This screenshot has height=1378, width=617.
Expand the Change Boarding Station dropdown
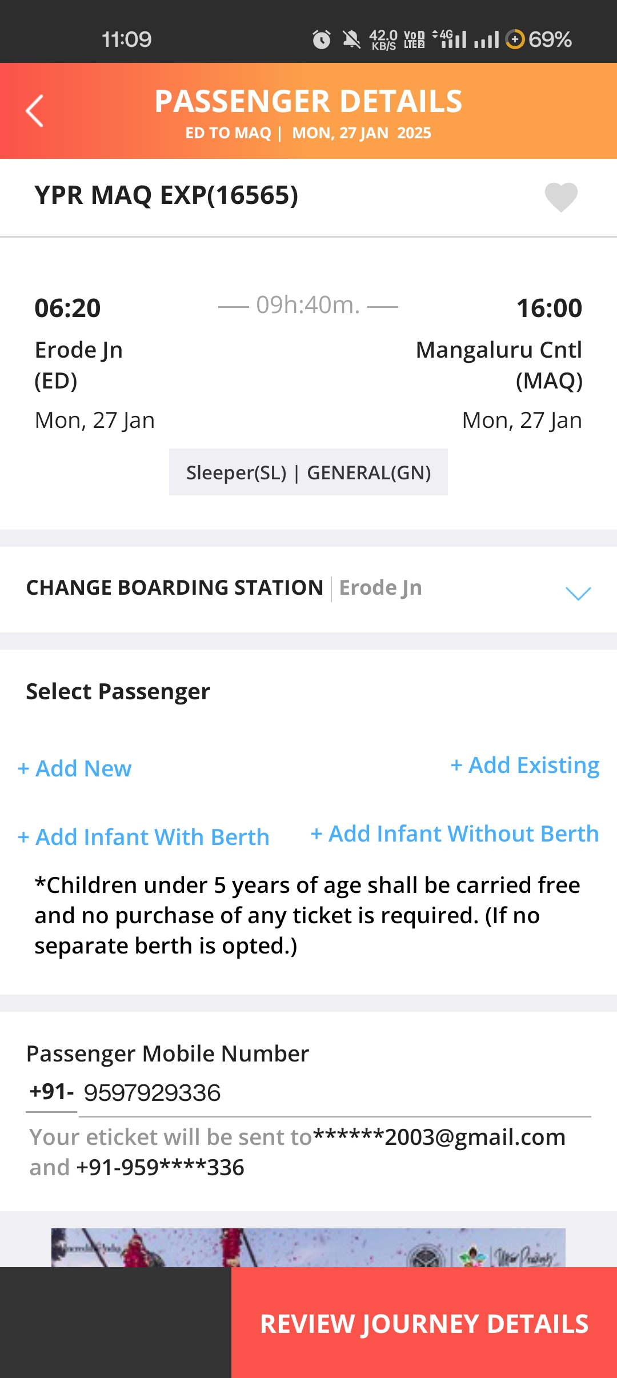[578, 592]
